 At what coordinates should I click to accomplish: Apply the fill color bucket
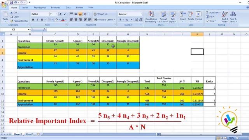56,19
